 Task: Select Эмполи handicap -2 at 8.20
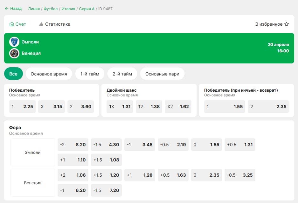tap(73, 145)
